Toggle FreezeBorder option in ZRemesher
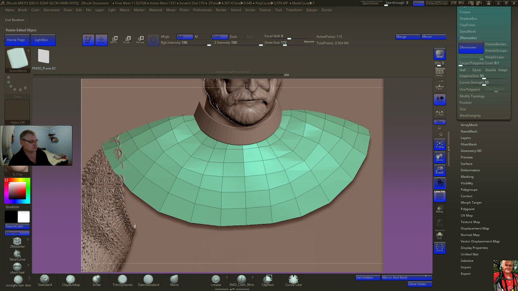Screen dimensions: 518x291 [x=495, y=44]
